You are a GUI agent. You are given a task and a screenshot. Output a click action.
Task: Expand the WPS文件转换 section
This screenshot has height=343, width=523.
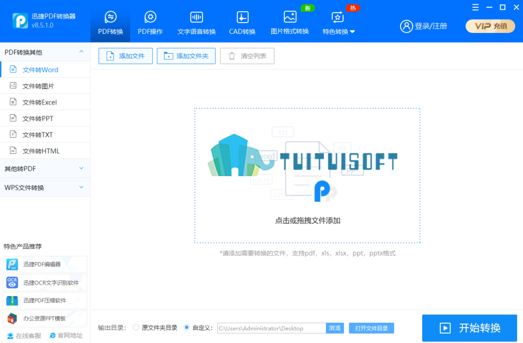pyautogui.click(x=46, y=187)
